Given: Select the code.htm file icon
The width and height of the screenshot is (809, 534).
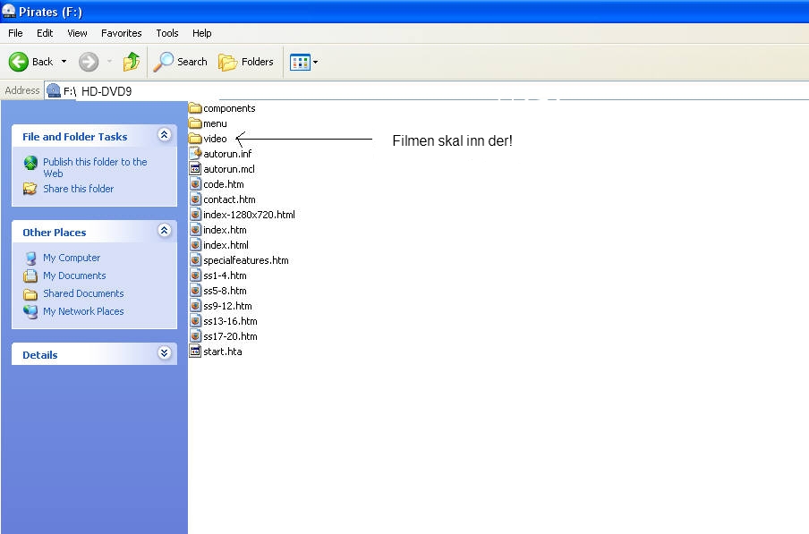Looking at the screenshot, I should coord(195,184).
